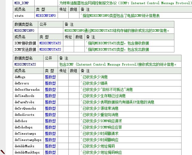192x155 pixels.
Task: Click the remark '已收发多少时间戳请求'
Action: point(99,133)
